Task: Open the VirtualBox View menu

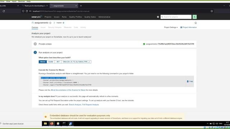Action: click(x=8, y=1)
